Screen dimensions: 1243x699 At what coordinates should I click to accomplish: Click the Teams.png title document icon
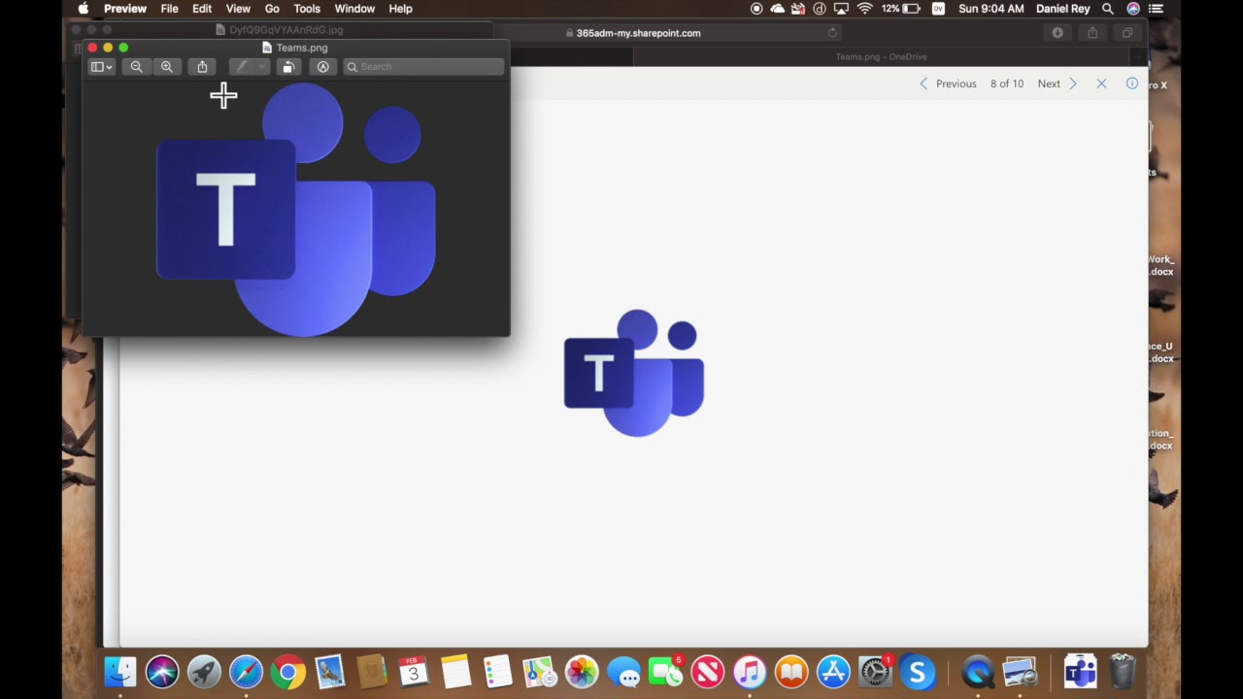coord(267,48)
